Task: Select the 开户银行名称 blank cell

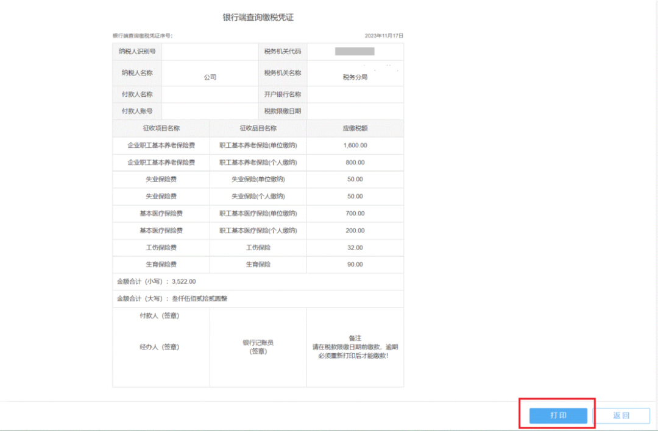Action: tap(355, 94)
